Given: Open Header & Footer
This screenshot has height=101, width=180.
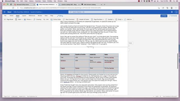Looking at the screenshot, I should pyautogui.click(x=83, y=19).
